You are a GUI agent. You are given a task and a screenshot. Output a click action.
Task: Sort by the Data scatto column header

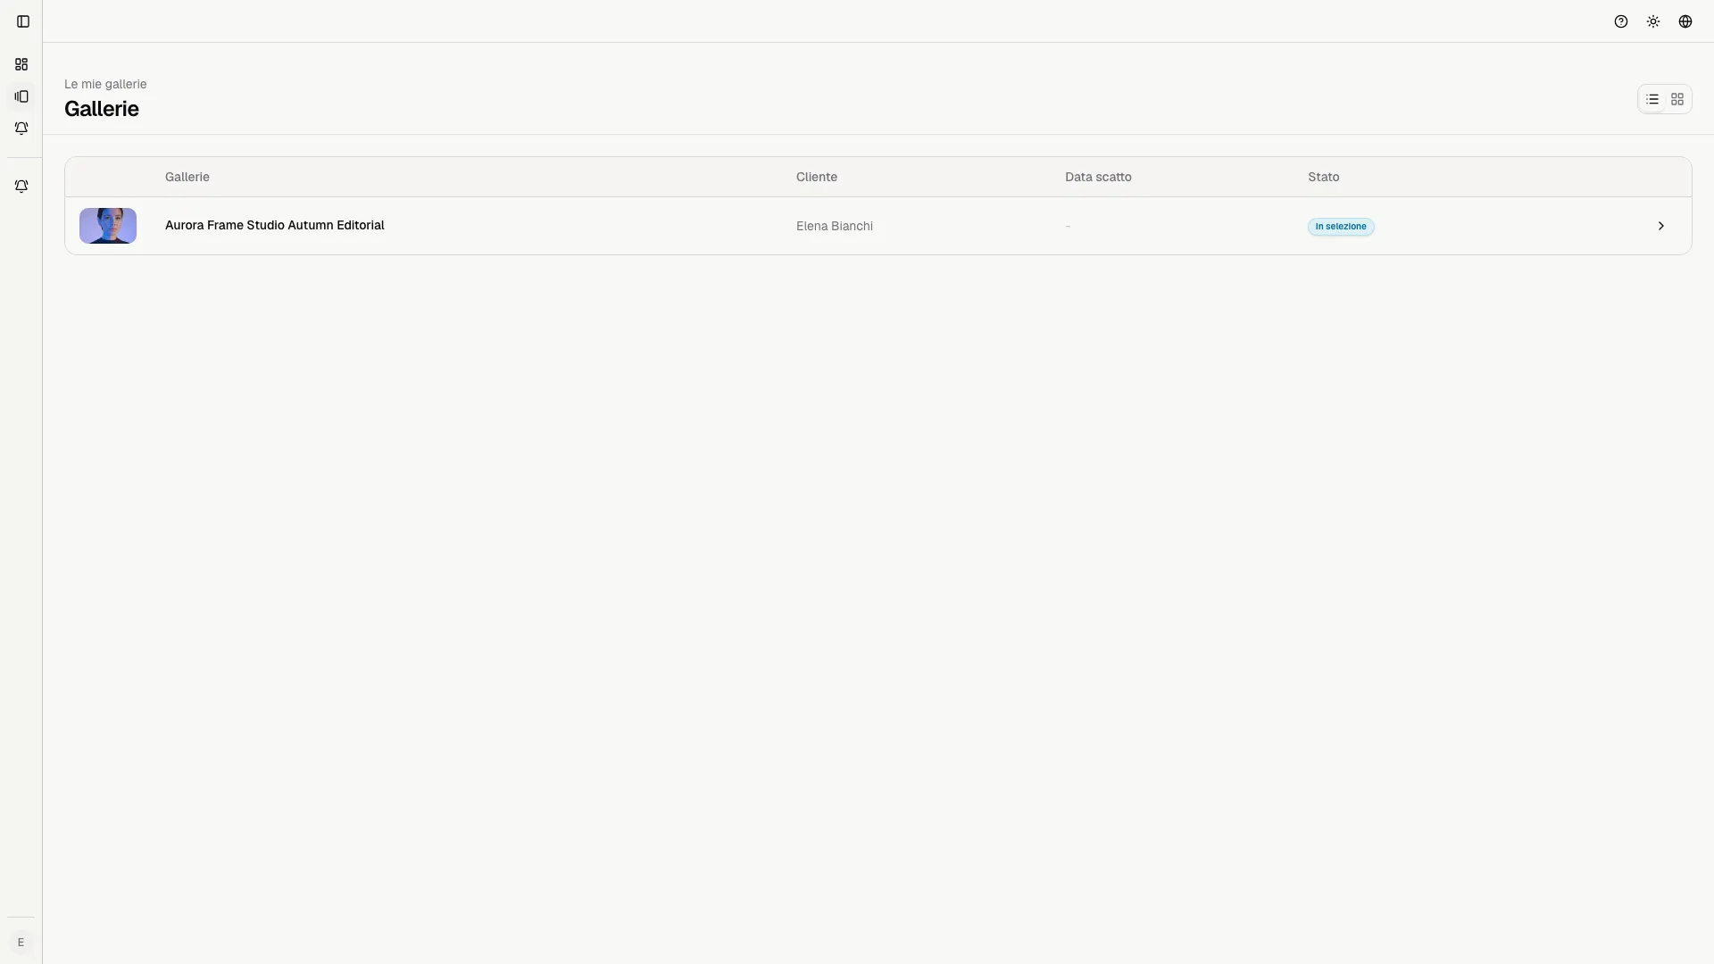(x=1098, y=177)
